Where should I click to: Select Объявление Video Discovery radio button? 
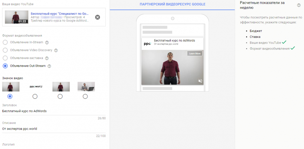point(5,50)
